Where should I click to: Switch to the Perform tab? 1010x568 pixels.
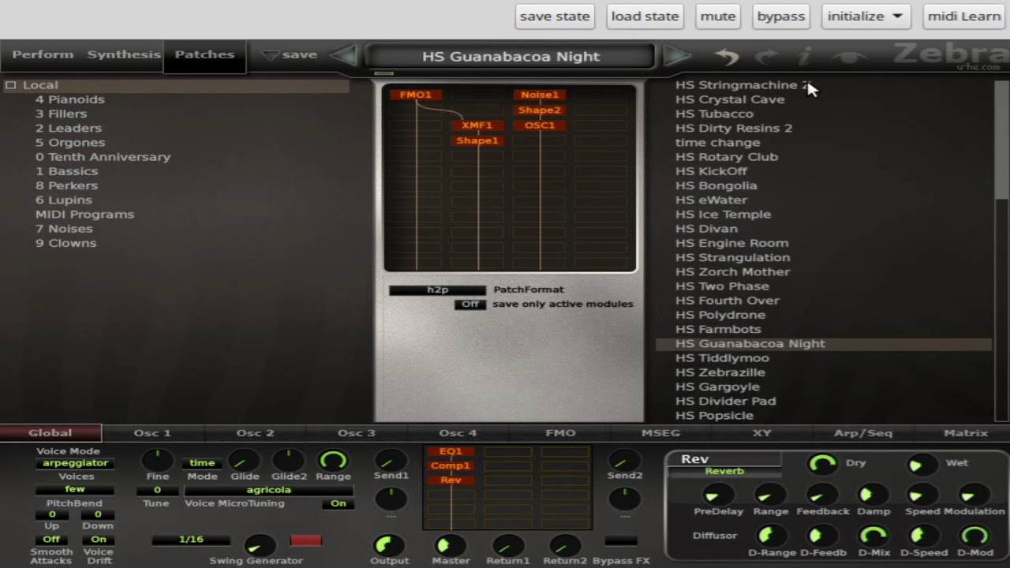click(43, 54)
